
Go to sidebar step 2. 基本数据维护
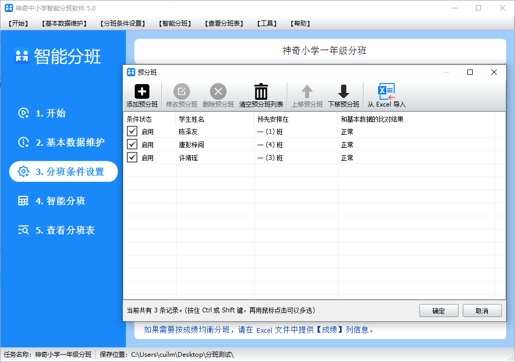pos(70,142)
